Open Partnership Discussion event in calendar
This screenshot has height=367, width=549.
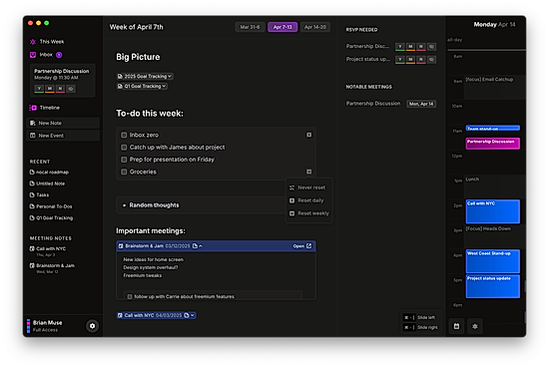493,144
